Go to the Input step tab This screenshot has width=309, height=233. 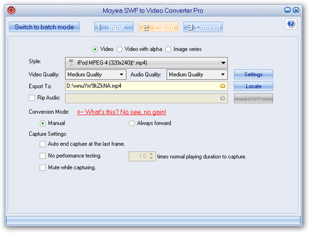click(114, 27)
